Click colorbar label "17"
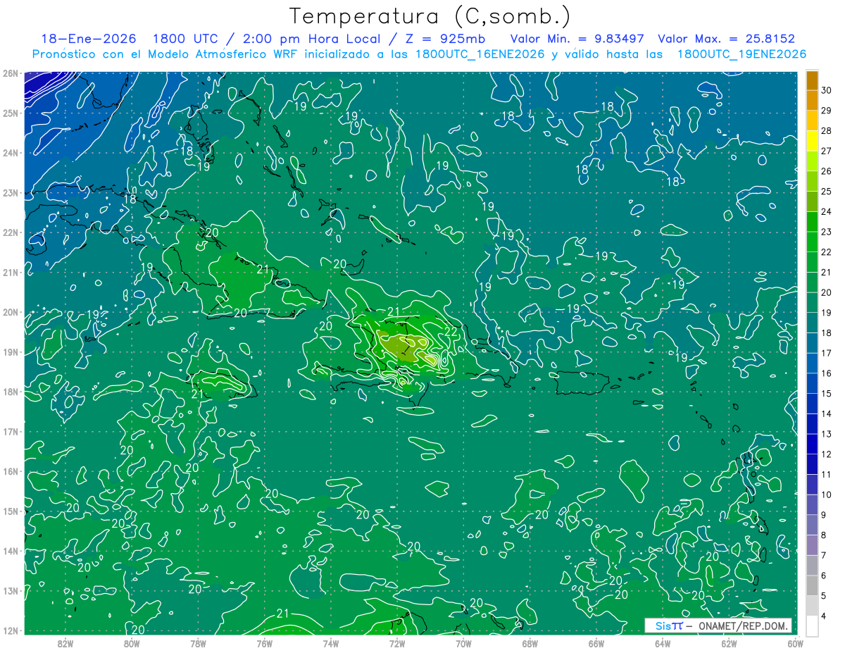845x653 pixels. click(827, 353)
